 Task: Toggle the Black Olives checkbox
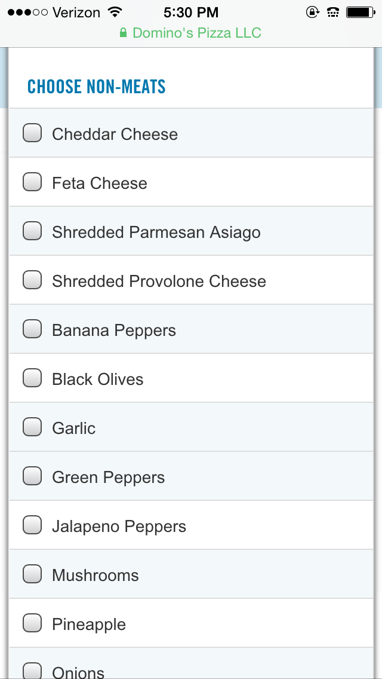[32, 378]
